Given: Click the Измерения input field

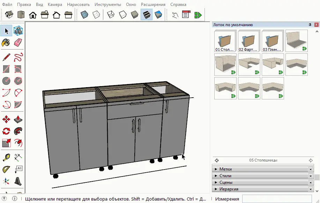Looking at the screenshot, I should [277, 199].
